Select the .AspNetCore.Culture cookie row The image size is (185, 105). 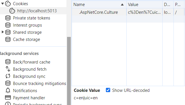click(x=128, y=12)
